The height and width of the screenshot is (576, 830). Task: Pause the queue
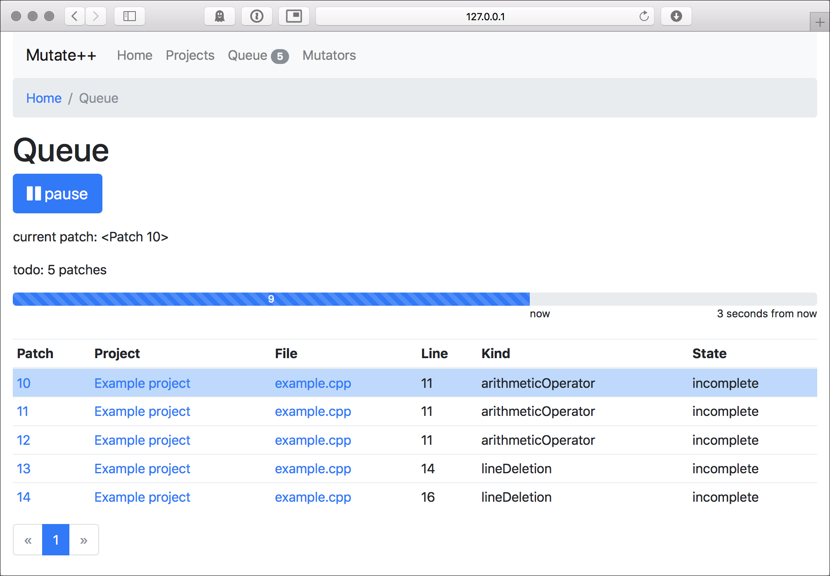pos(57,194)
